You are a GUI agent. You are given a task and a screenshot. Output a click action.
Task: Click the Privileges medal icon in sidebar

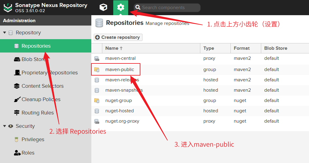pyautogui.click(x=17, y=140)
